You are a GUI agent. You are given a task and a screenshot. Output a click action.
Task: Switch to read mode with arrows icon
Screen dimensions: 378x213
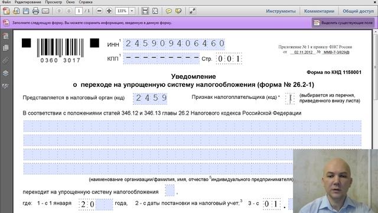click(x=193, y=11)
